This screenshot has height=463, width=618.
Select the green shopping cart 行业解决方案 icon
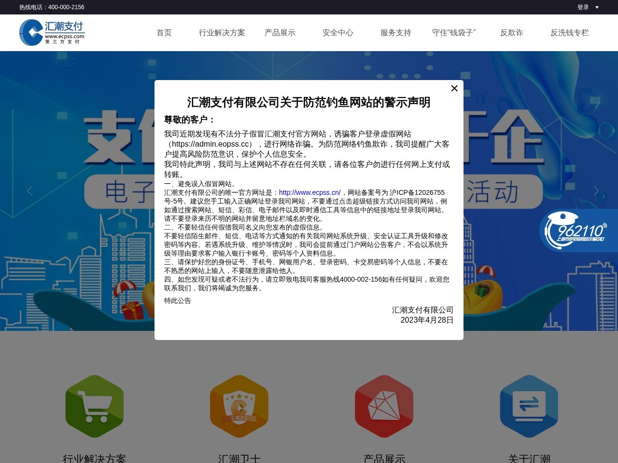94,406
